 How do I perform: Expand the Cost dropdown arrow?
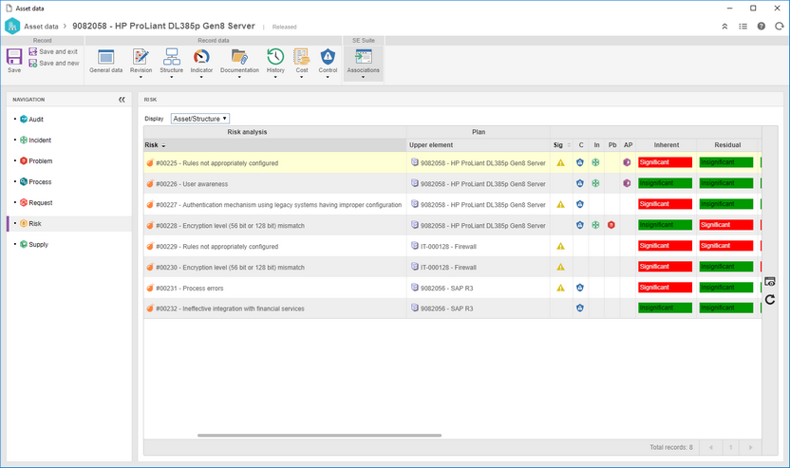302,77
